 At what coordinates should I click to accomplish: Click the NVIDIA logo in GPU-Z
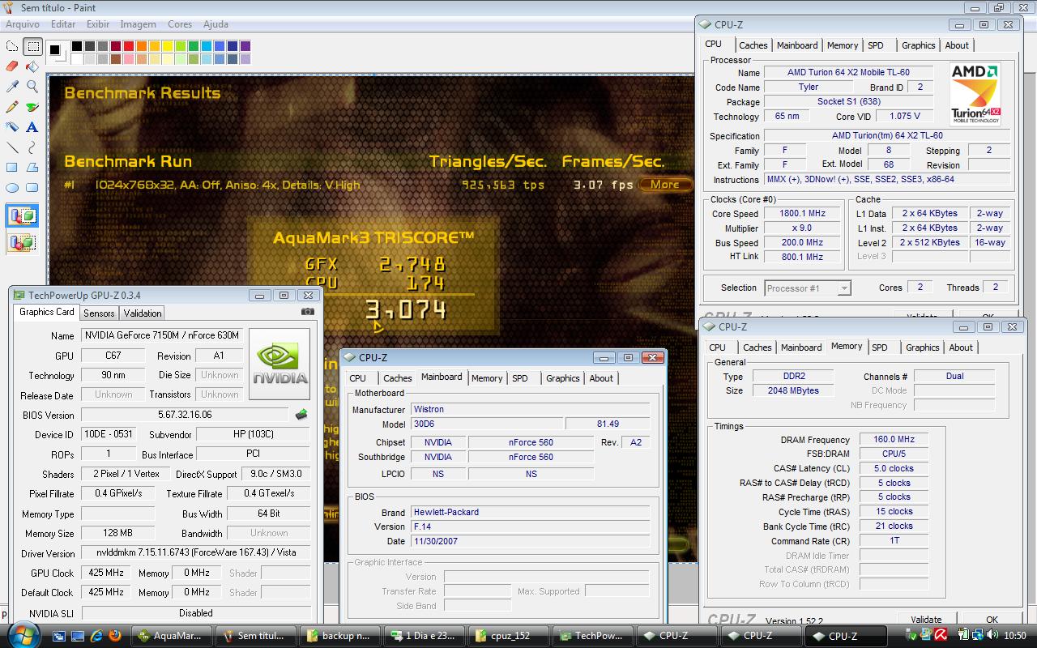[x=280, y=364]
